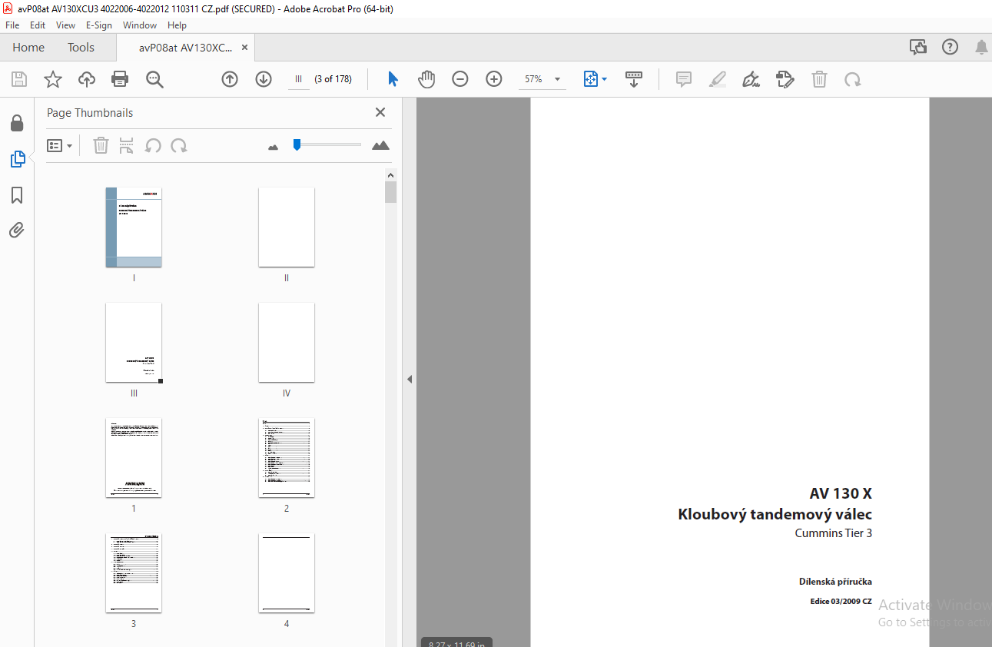Click the fill and sign stamp icon
Image resolution: width=992 pixels, height=647 pixels.
[x=785, y=79]
